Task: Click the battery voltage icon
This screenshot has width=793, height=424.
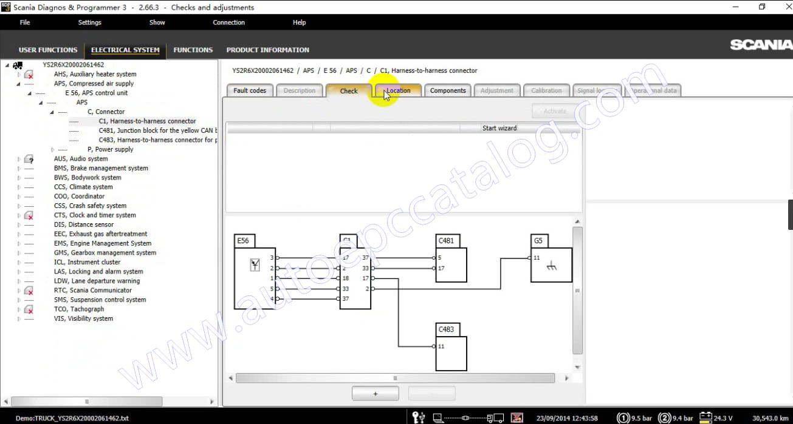Action: (705, 417)
